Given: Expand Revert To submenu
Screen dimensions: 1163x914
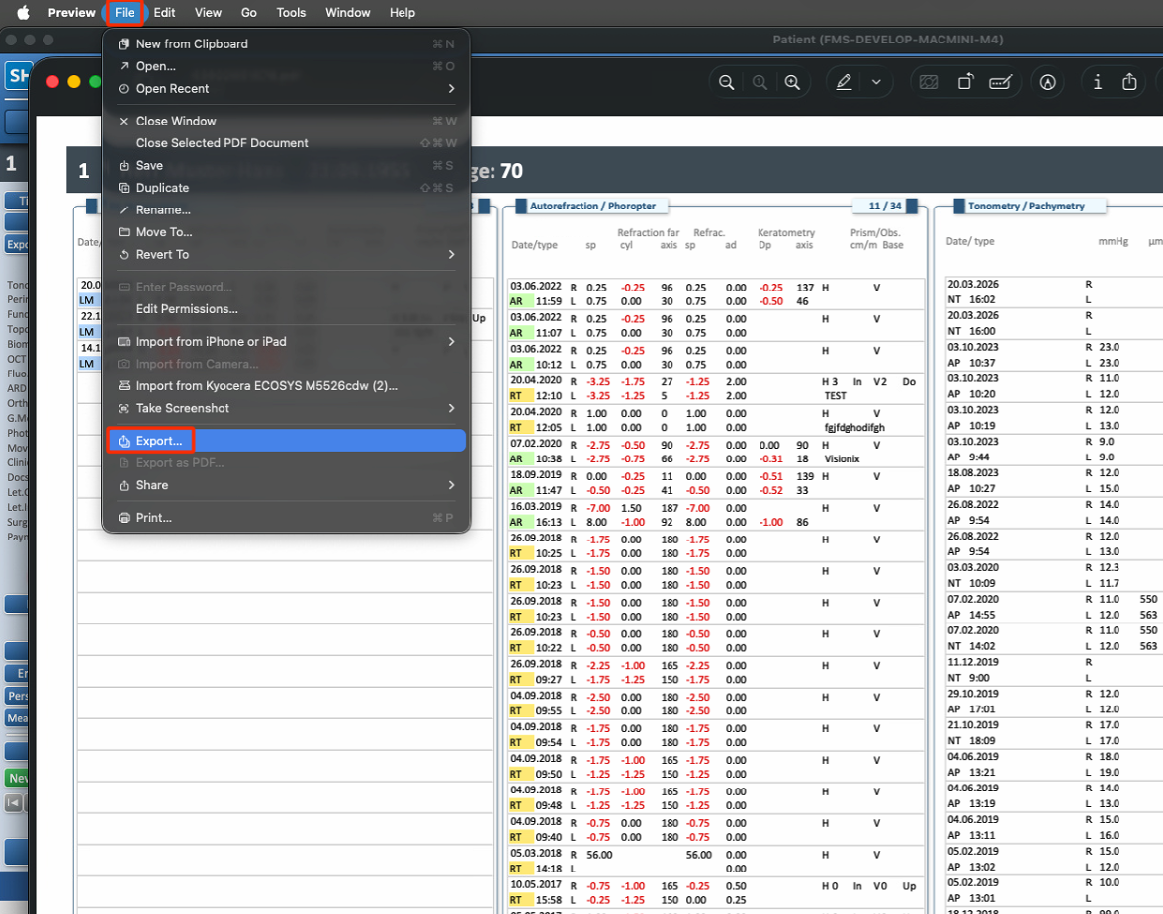Looking at the screenshot, I should (x=287, y=254).
